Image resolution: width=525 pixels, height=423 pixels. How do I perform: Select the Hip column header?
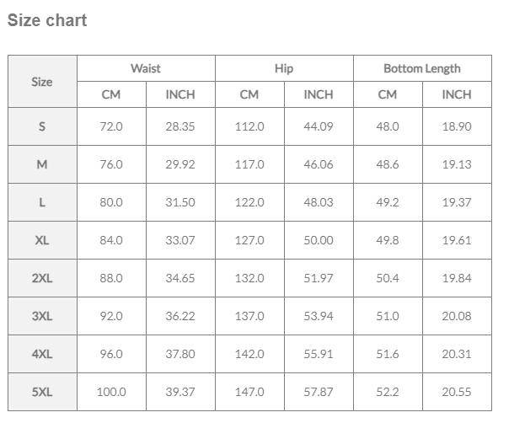pos(284,68)
